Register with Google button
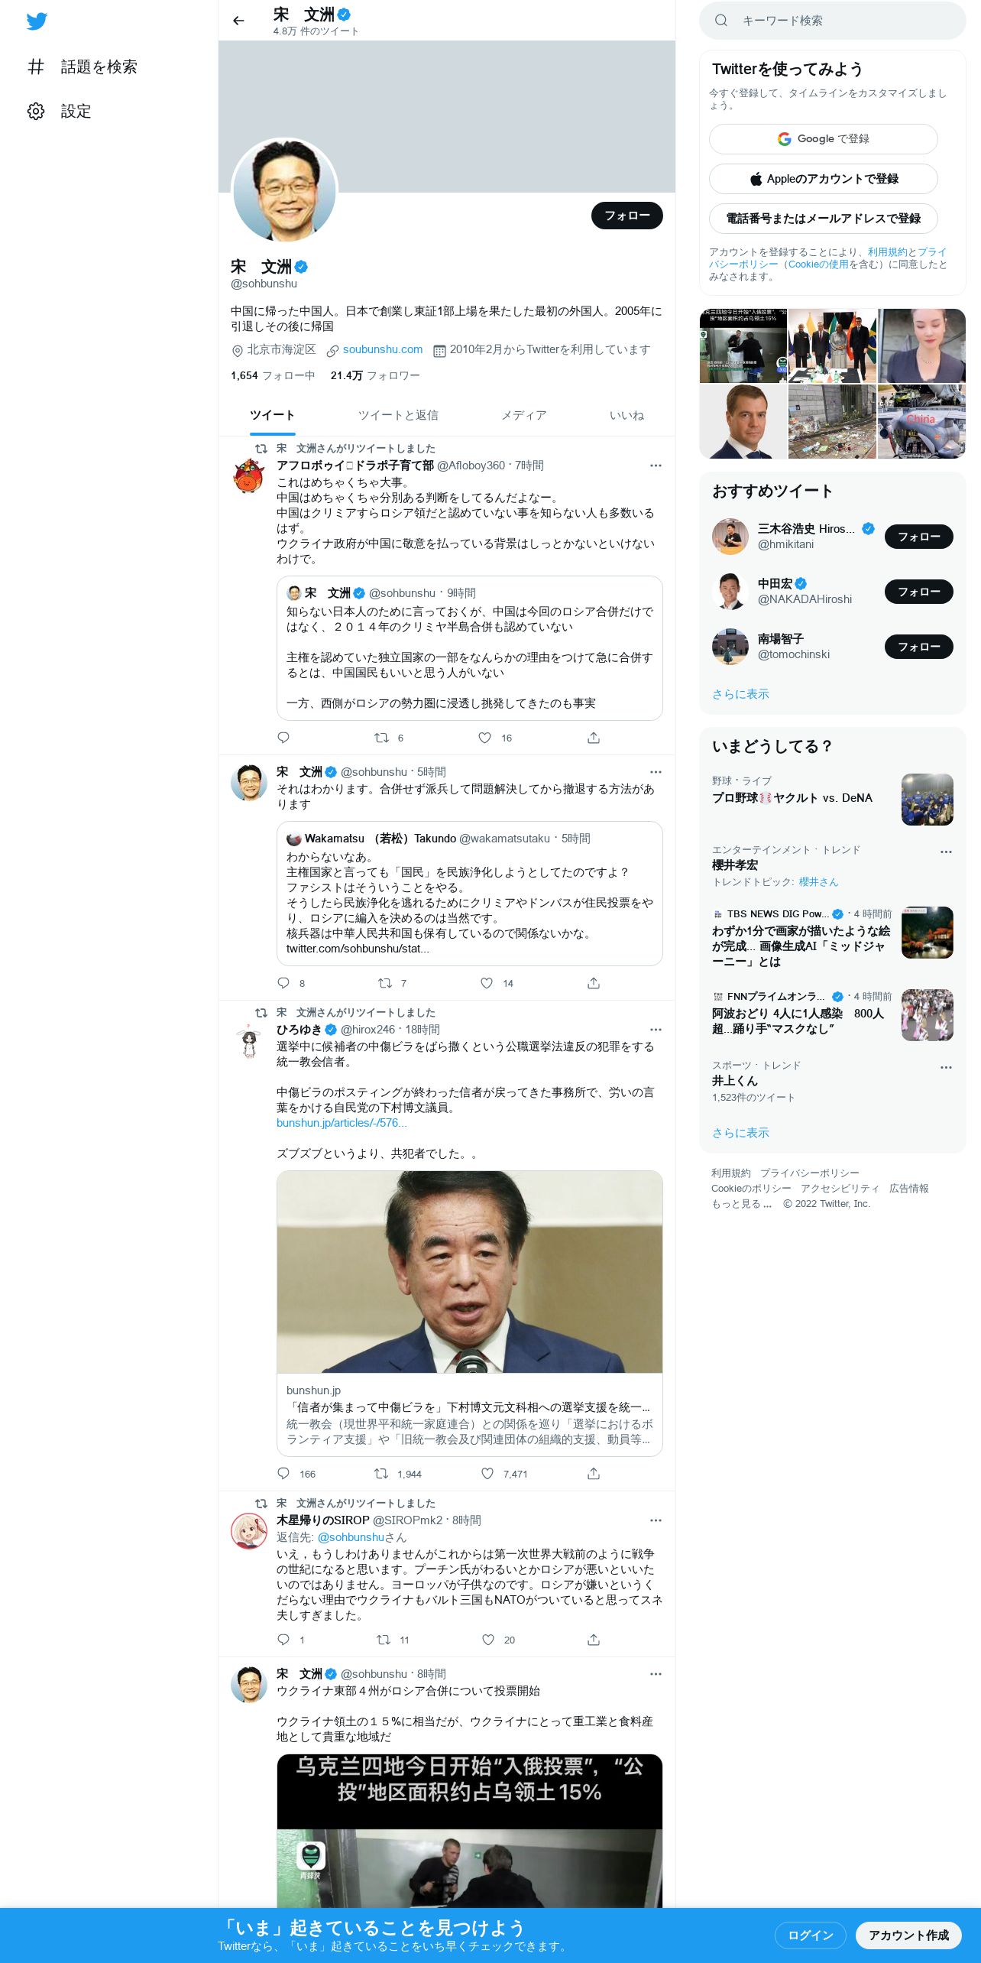The height and width of the screenshot is (1963, 981). (824, 139)
